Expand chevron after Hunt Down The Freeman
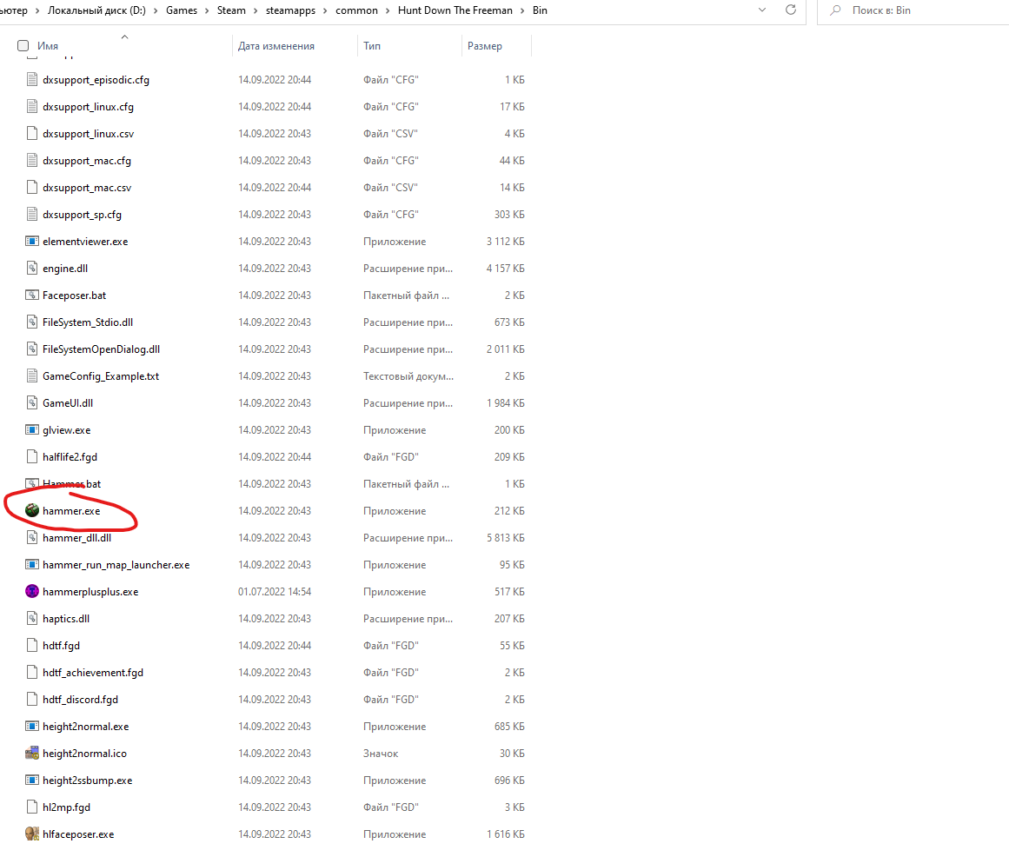The image size is (1009, 857). pos(522,10)
